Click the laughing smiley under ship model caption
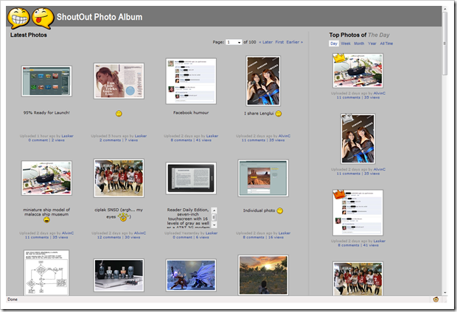The image size is (457, 312). coord(46,220)
